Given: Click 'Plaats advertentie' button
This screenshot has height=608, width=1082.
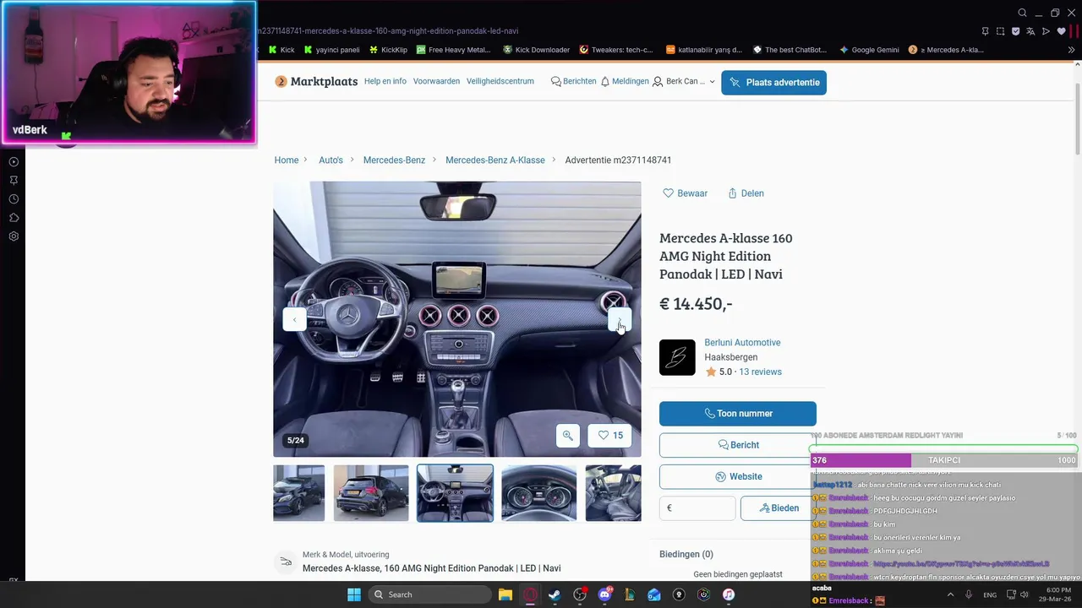Looking at the screenshot, I should pos(773,83).
